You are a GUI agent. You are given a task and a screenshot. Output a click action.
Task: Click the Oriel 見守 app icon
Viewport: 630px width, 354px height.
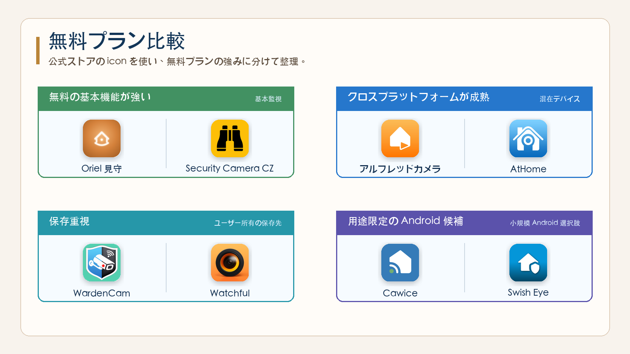(102, 138)
